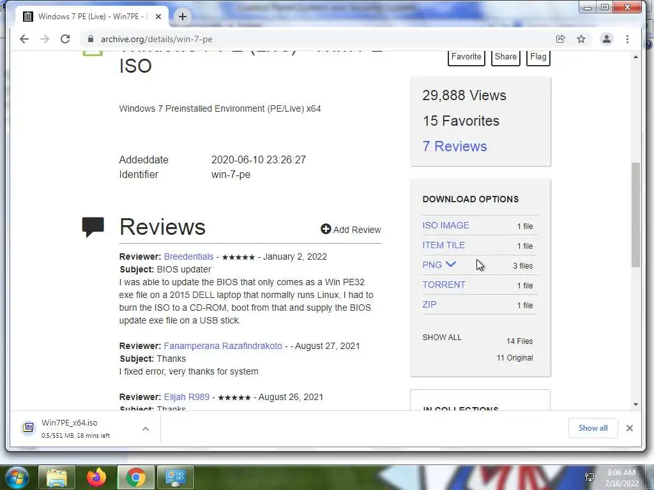Click the page scrollbar down arrow
Viewport: 654px width, 490px height.
[x=635, y=404]
